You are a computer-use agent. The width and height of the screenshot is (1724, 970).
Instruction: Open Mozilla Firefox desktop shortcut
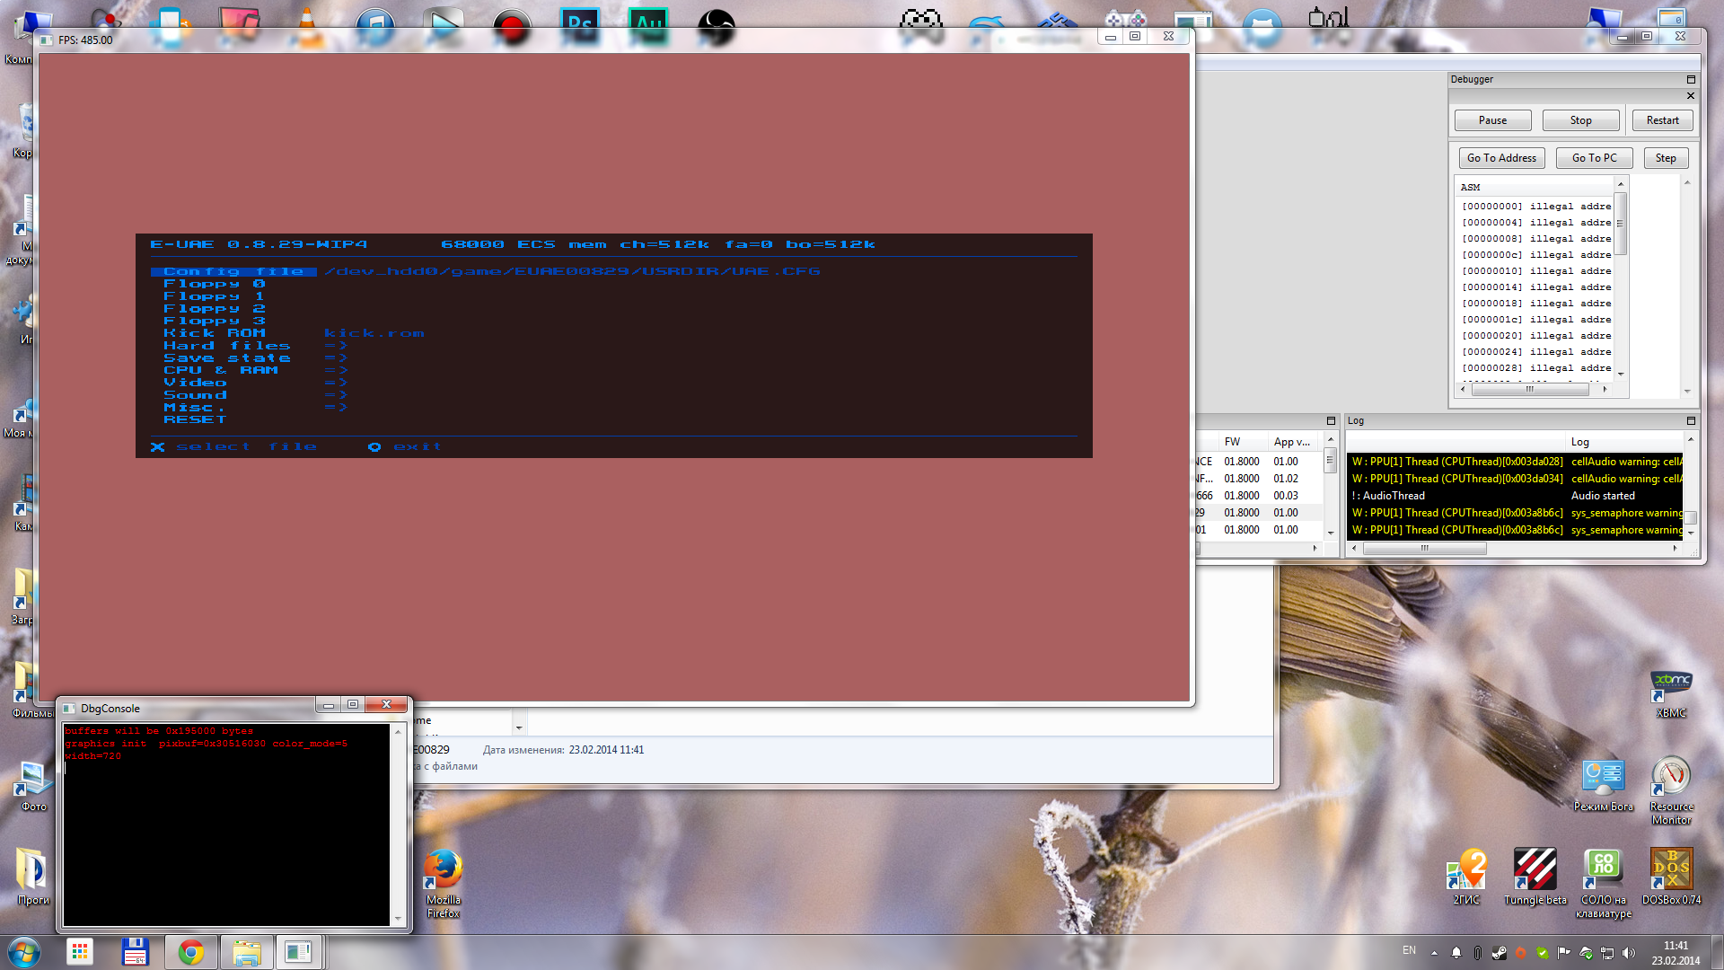pos(443,871)
